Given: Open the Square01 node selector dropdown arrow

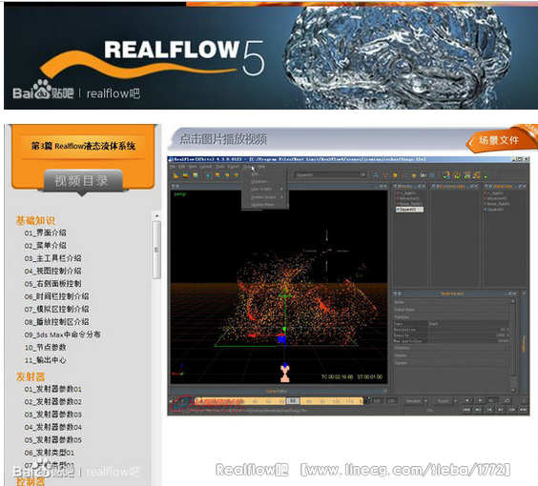Looking at the screenshot, I should (x=363, y=174).
